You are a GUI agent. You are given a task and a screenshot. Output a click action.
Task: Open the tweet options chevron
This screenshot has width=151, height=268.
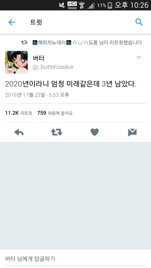click(x=139, y=57)
